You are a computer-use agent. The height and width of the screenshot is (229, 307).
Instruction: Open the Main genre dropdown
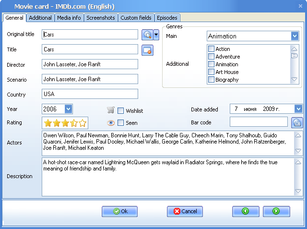(x=295, y=36)
